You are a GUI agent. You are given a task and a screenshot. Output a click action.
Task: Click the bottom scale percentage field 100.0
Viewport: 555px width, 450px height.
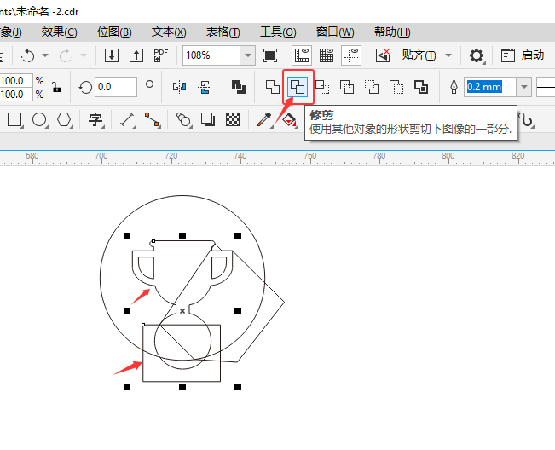15,95
